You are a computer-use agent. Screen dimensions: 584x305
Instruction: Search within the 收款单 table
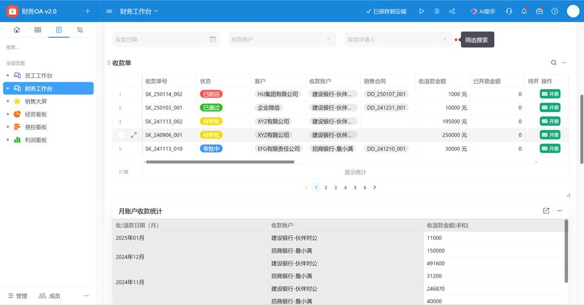(553, 62)
